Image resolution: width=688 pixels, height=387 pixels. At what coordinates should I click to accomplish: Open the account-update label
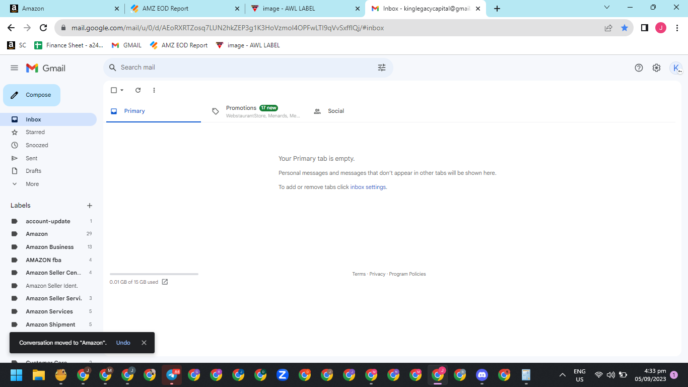(x=48, y=221)
